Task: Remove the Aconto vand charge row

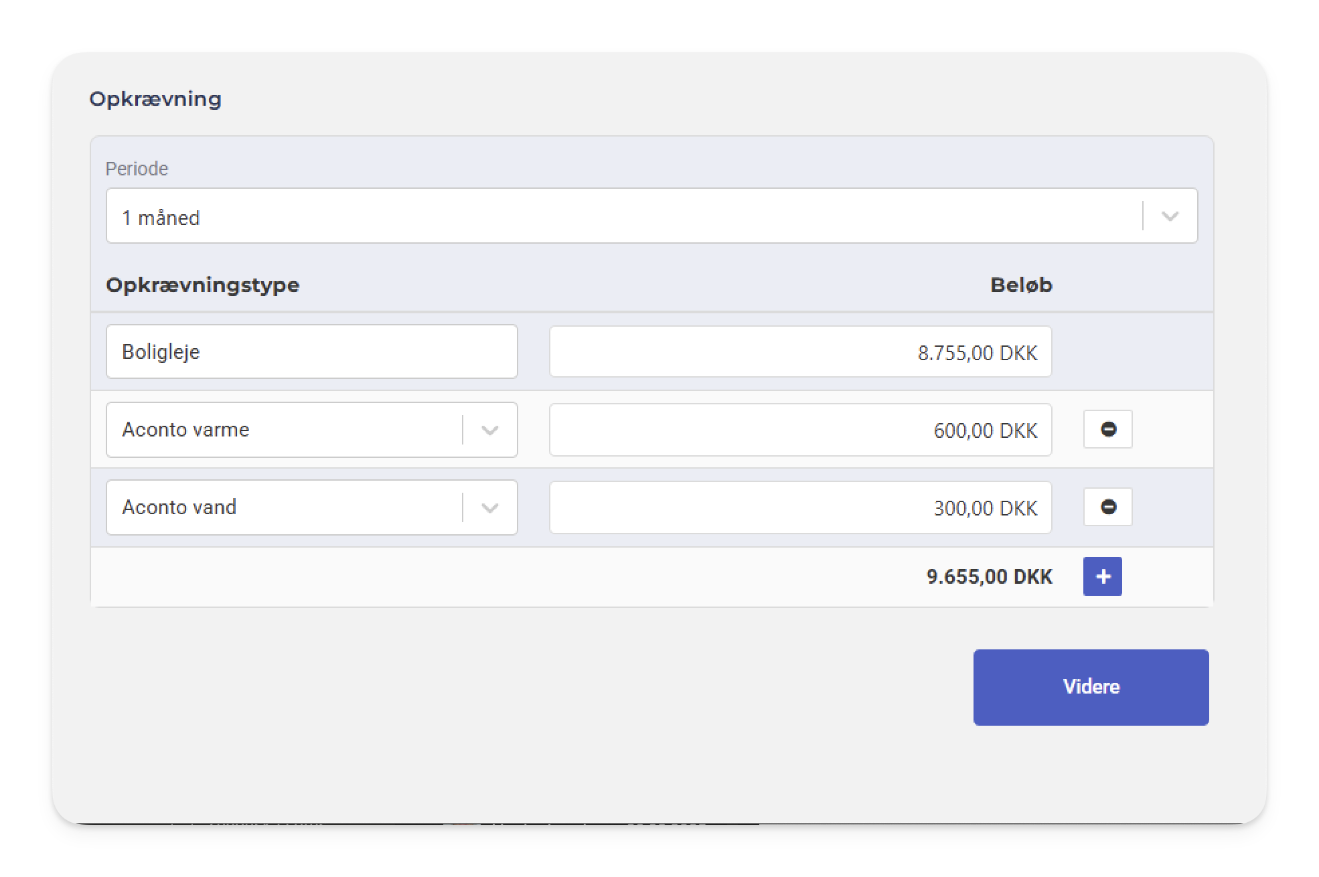Action: click(1107, 507)
